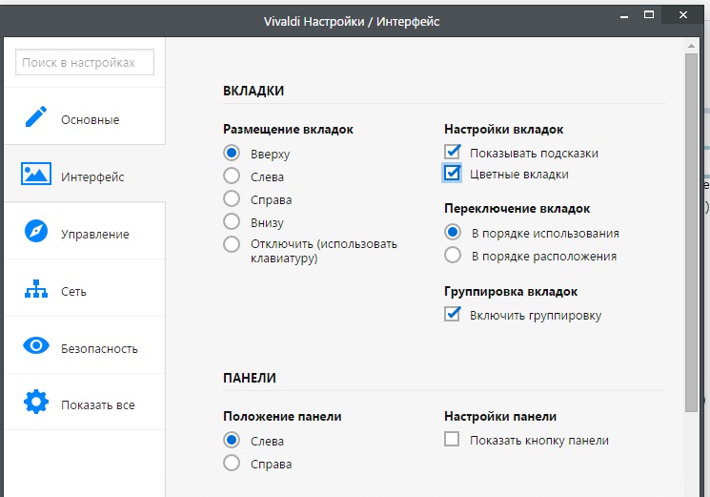The image size is (710, 497).
Task: Minimize the Vivaldi settings window
Action: pyautogui.click(x=624, y=17)
